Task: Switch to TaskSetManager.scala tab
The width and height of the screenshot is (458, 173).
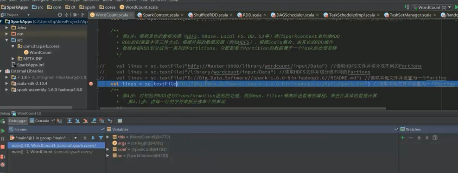Action: 410,15
